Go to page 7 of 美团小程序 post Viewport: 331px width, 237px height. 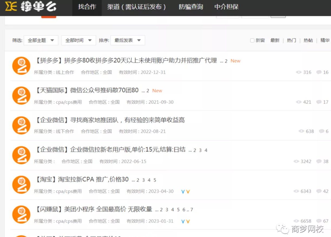pyautogui.click(x=192, y=210)
